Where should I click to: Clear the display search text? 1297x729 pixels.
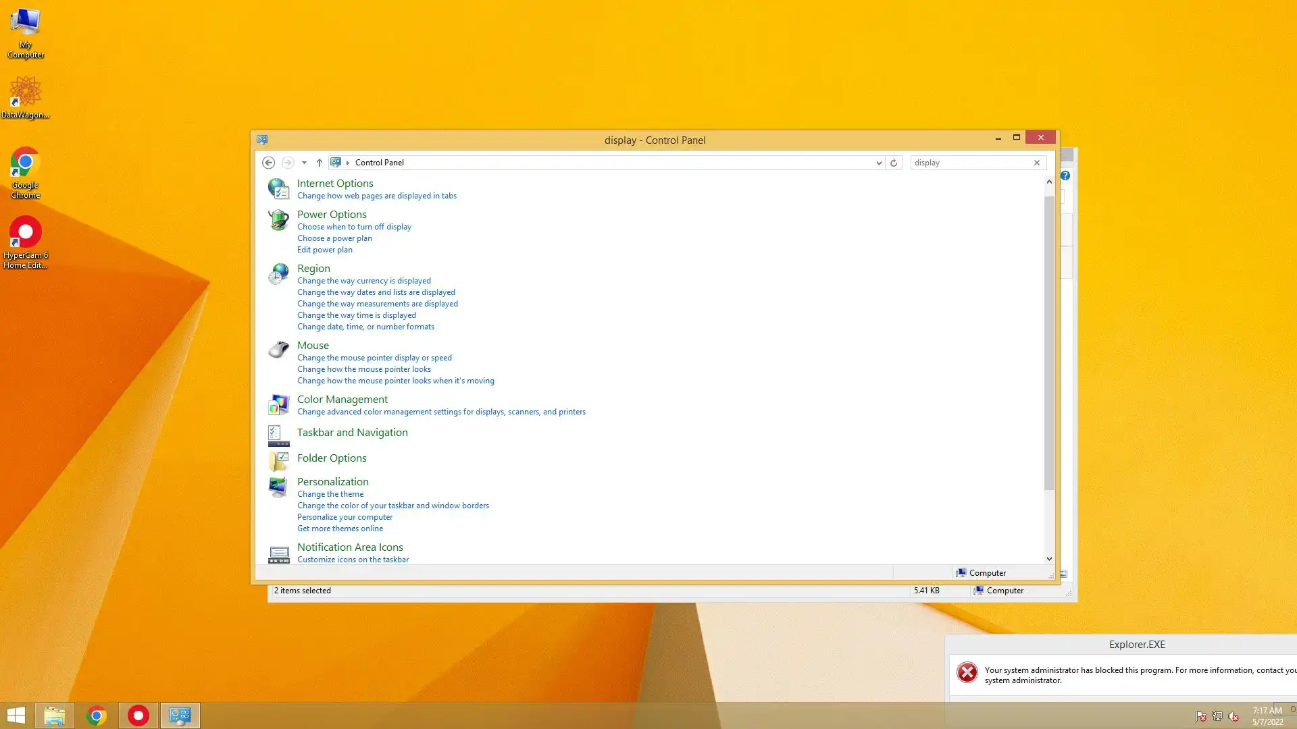pyautogui.click(x=1036, y=163)
